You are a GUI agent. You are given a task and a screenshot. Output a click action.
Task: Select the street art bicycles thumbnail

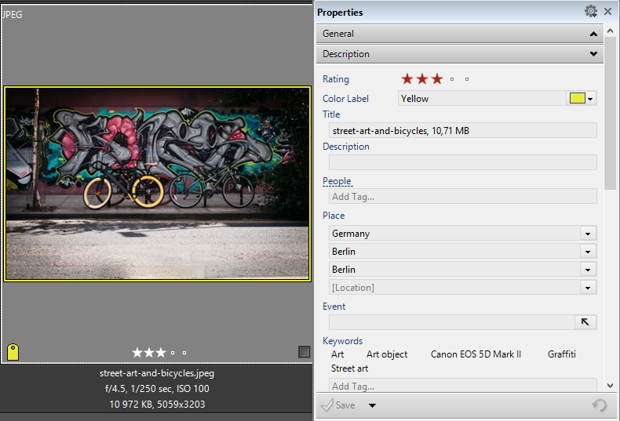tap(157, 183)
